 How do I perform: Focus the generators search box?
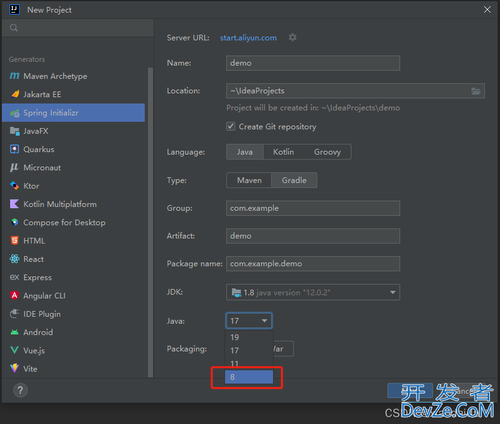click(78, 28)
